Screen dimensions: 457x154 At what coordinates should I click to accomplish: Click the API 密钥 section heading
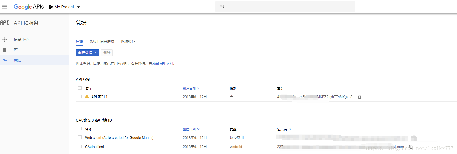pos(84,79)
